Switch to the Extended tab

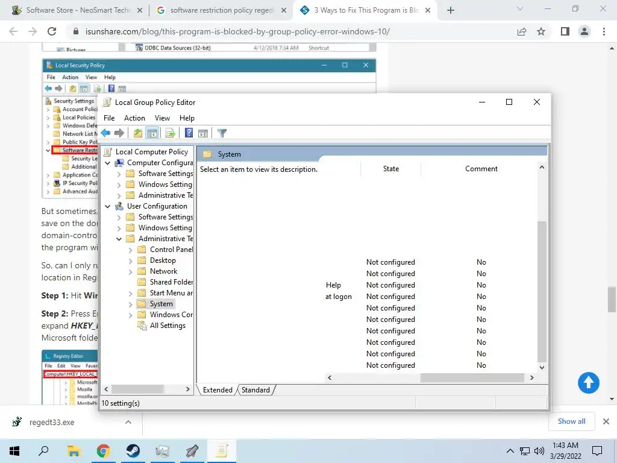pyautogui.click(x=218, y=390)
